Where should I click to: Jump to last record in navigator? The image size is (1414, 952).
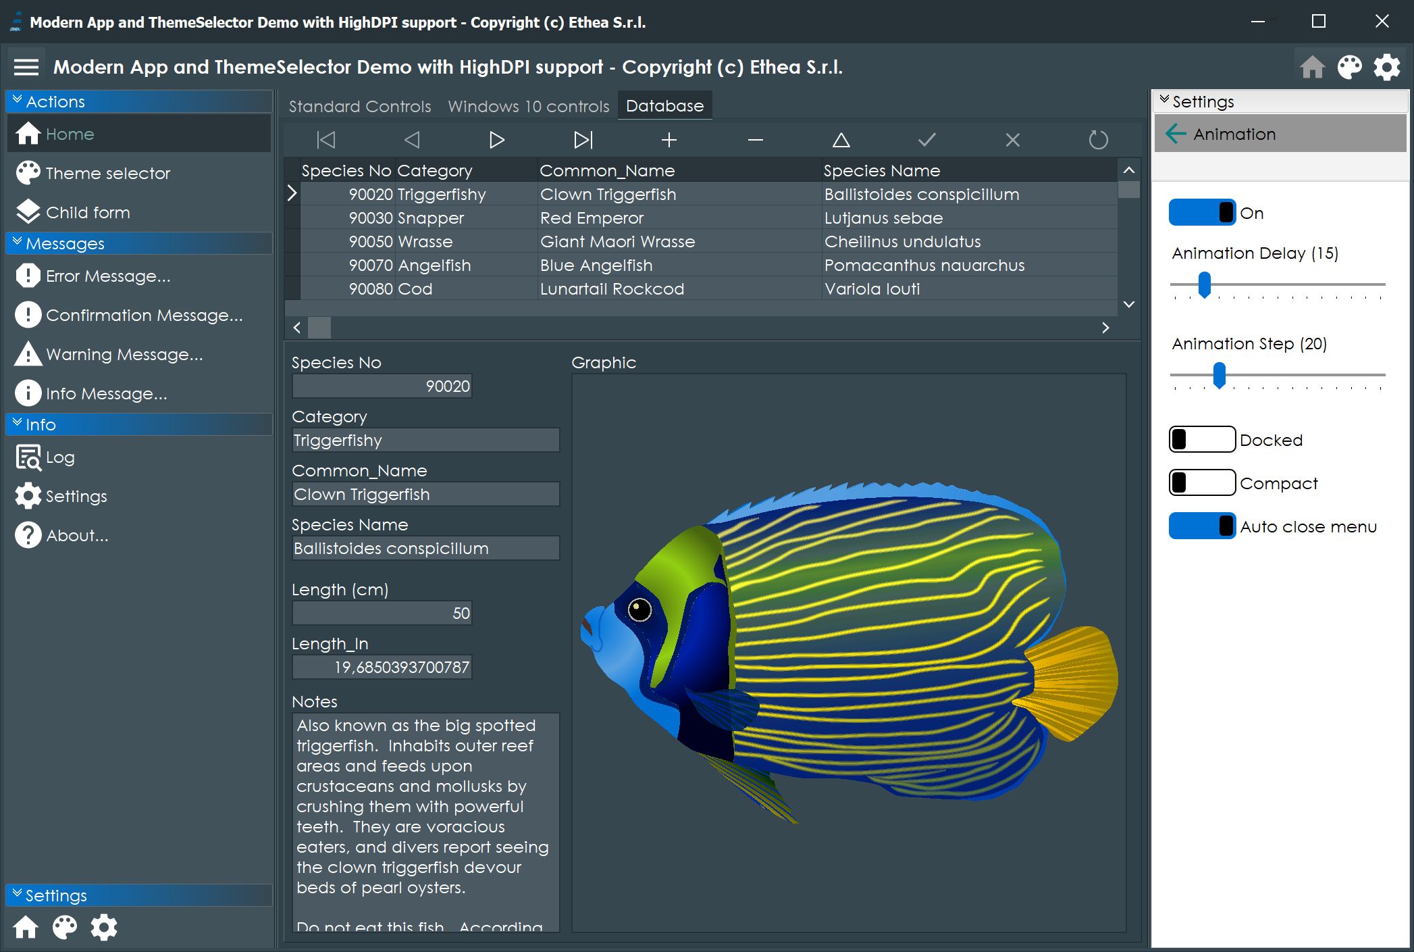point(583,140)
